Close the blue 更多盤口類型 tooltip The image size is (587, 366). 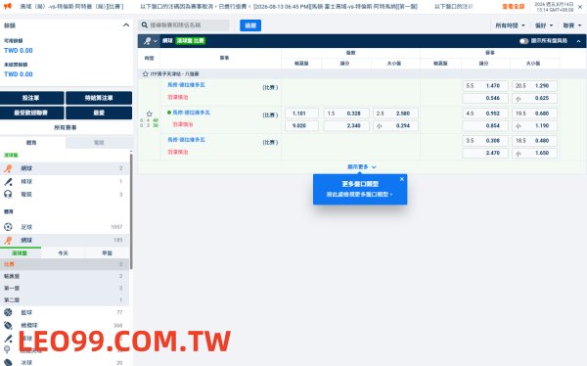[x=402, y=179]
